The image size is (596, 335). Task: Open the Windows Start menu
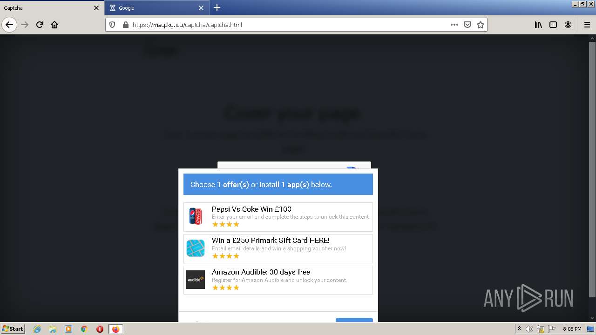point(13,328)
